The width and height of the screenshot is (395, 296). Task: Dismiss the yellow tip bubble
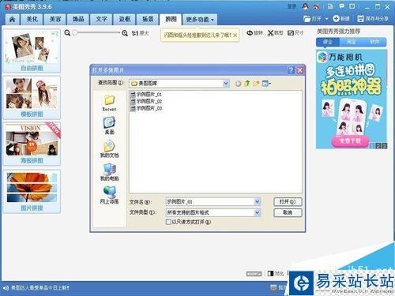(235, 35)
